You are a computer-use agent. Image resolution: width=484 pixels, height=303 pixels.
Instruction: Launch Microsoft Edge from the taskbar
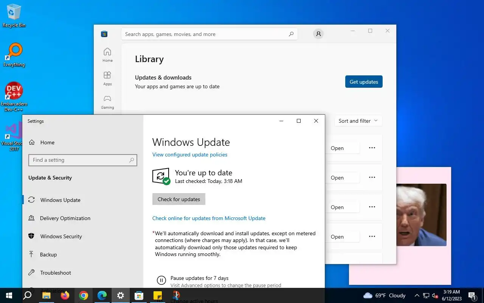click(x=102, y=295)
